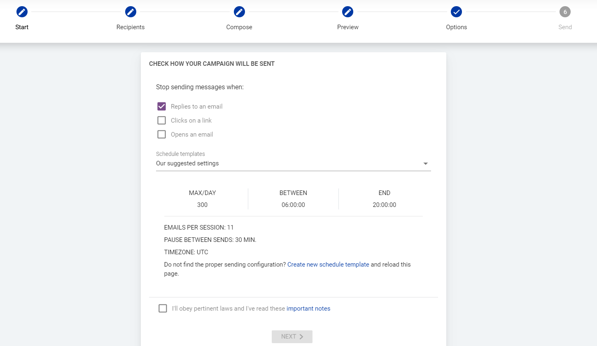Click the Preview step pencil icon
Screen dimensions: 597x346
[x=348, y=12]
